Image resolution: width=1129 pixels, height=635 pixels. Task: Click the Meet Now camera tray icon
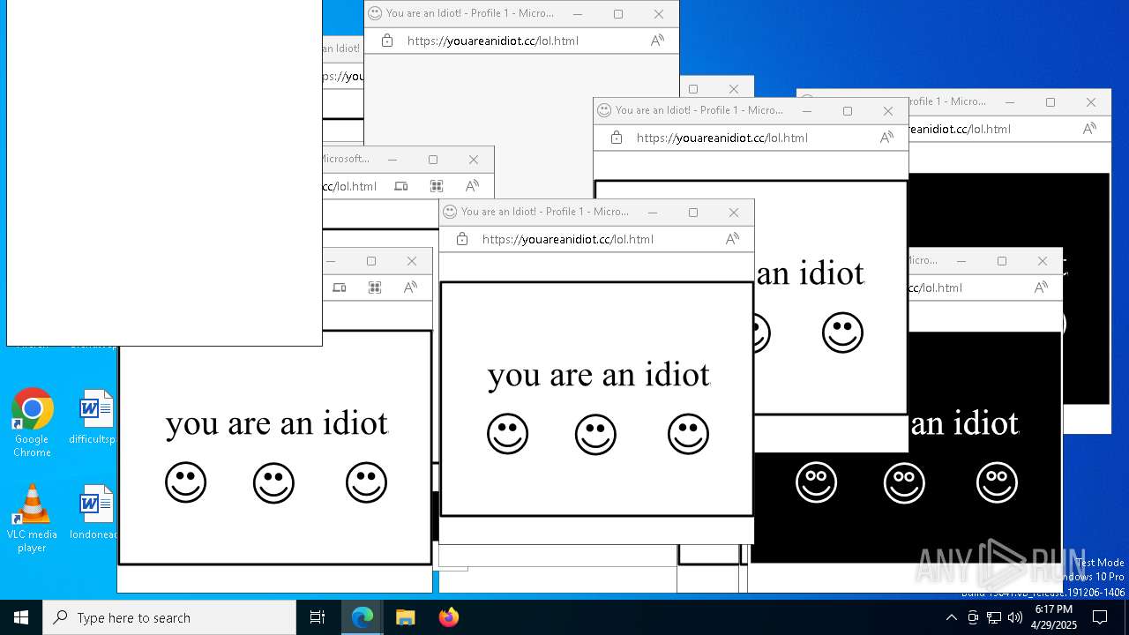pyautogui.click(x=973, y=617)
